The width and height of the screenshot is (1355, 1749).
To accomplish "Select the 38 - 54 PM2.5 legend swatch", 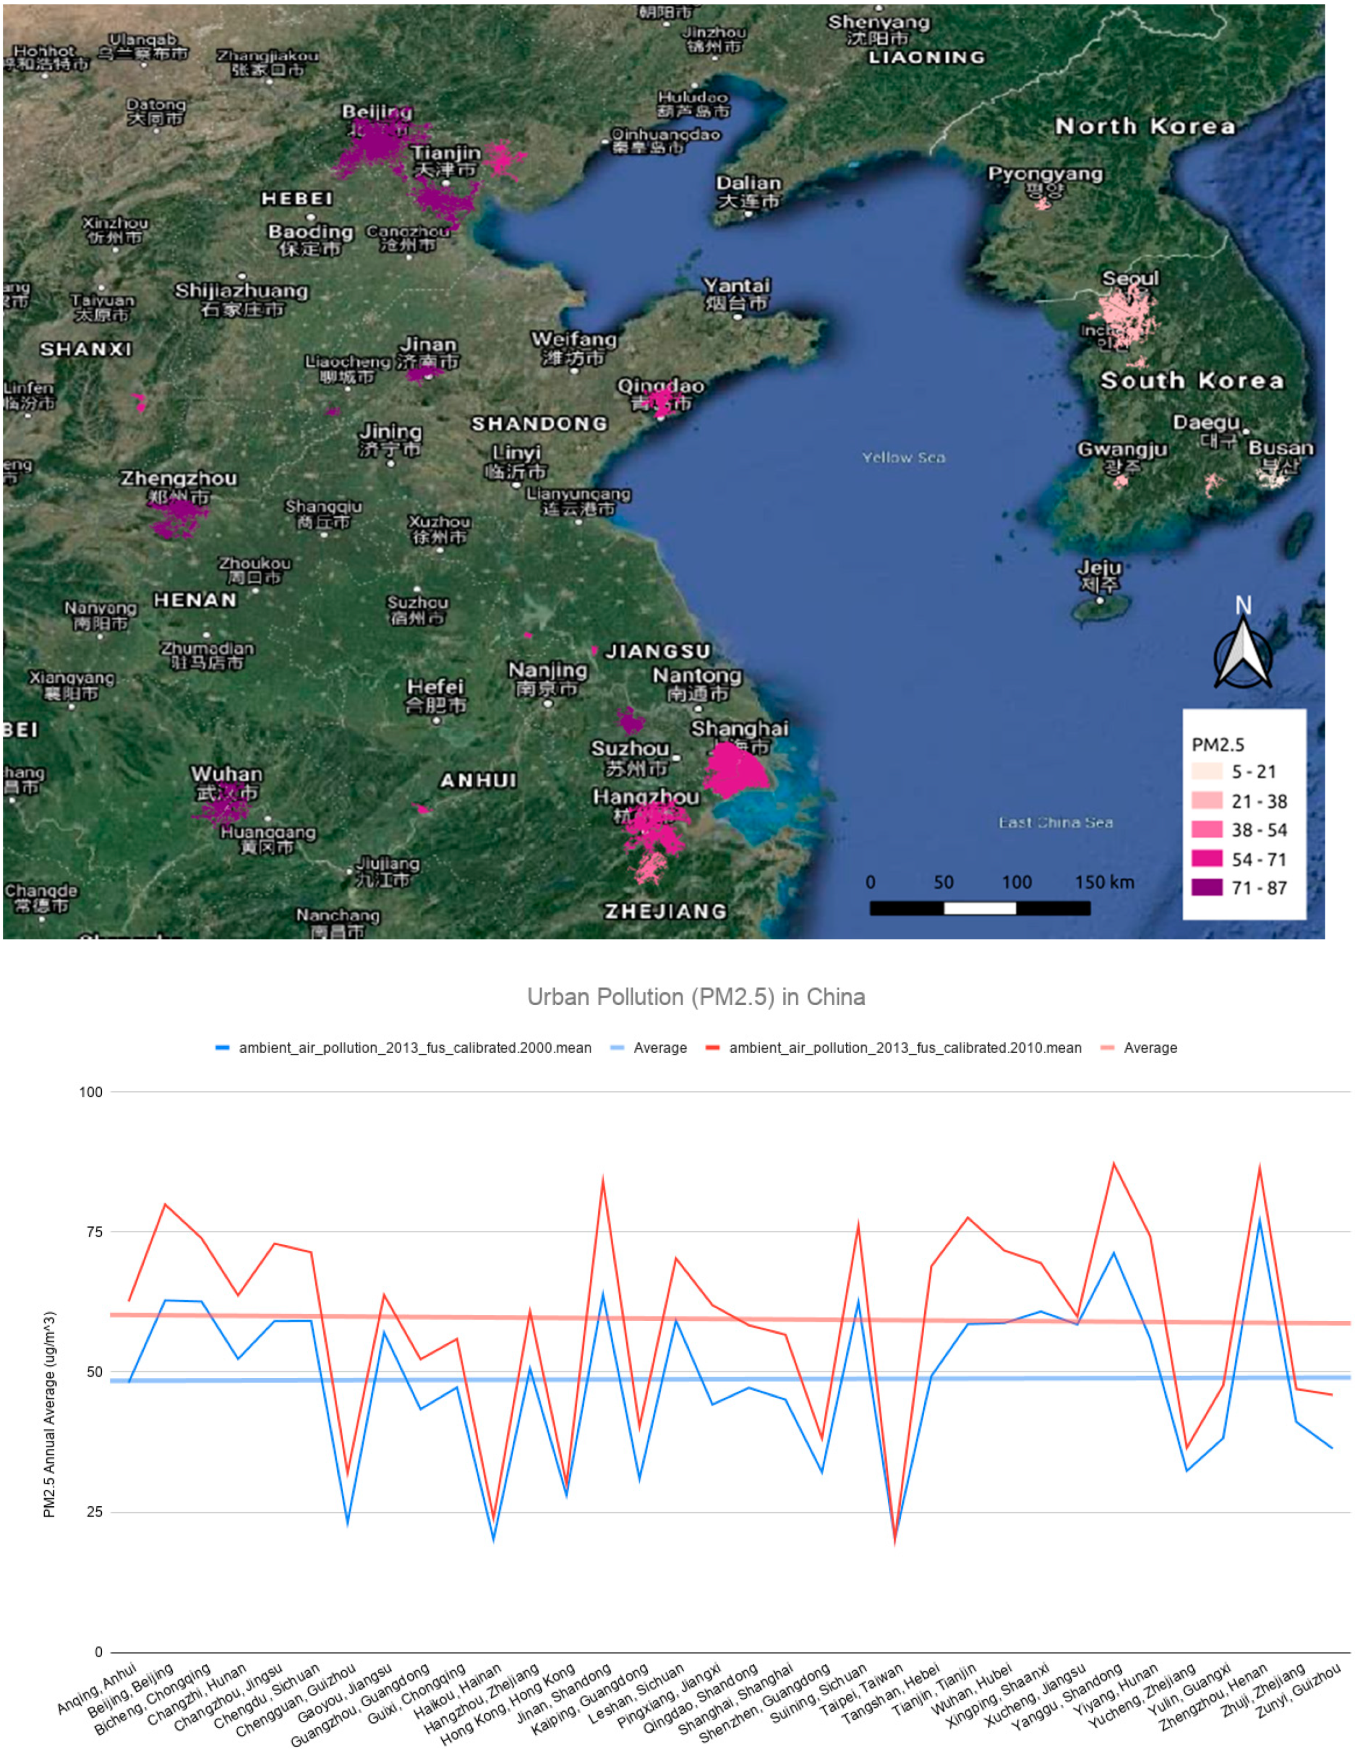I will (x=1206, y=830).
